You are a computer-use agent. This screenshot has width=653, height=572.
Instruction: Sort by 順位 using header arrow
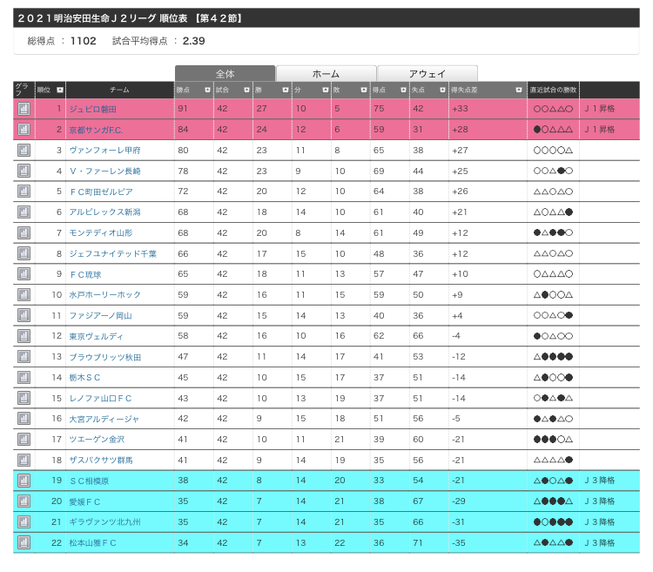tap(59, 90)
